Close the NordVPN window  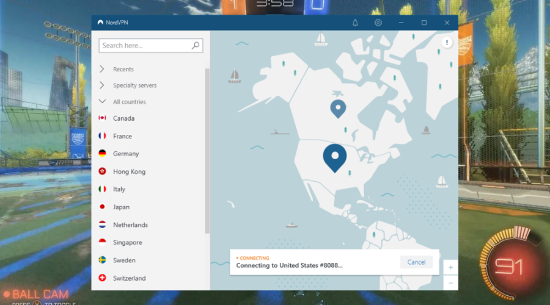tap(447, 23)
